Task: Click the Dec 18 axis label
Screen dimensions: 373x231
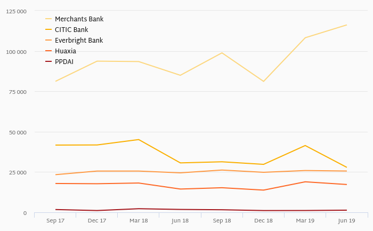Action: pos(263,221)
